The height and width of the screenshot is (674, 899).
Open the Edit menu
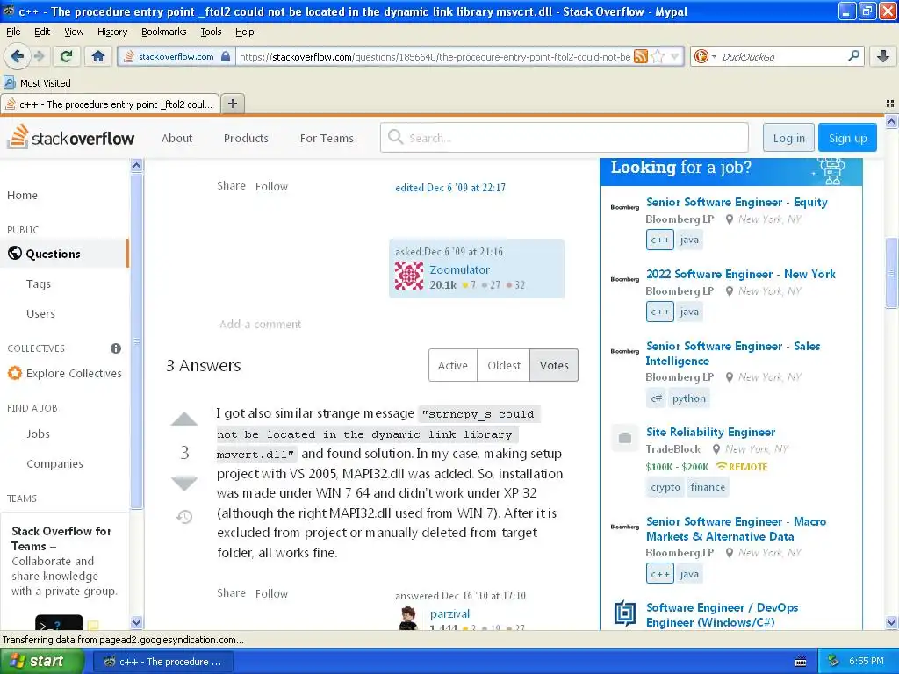click(42, 32)
